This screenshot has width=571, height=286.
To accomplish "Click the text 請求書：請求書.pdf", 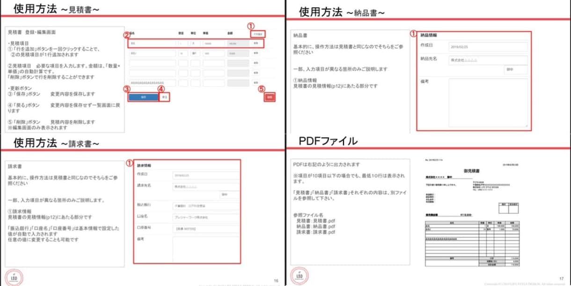I will pos(316,232).
